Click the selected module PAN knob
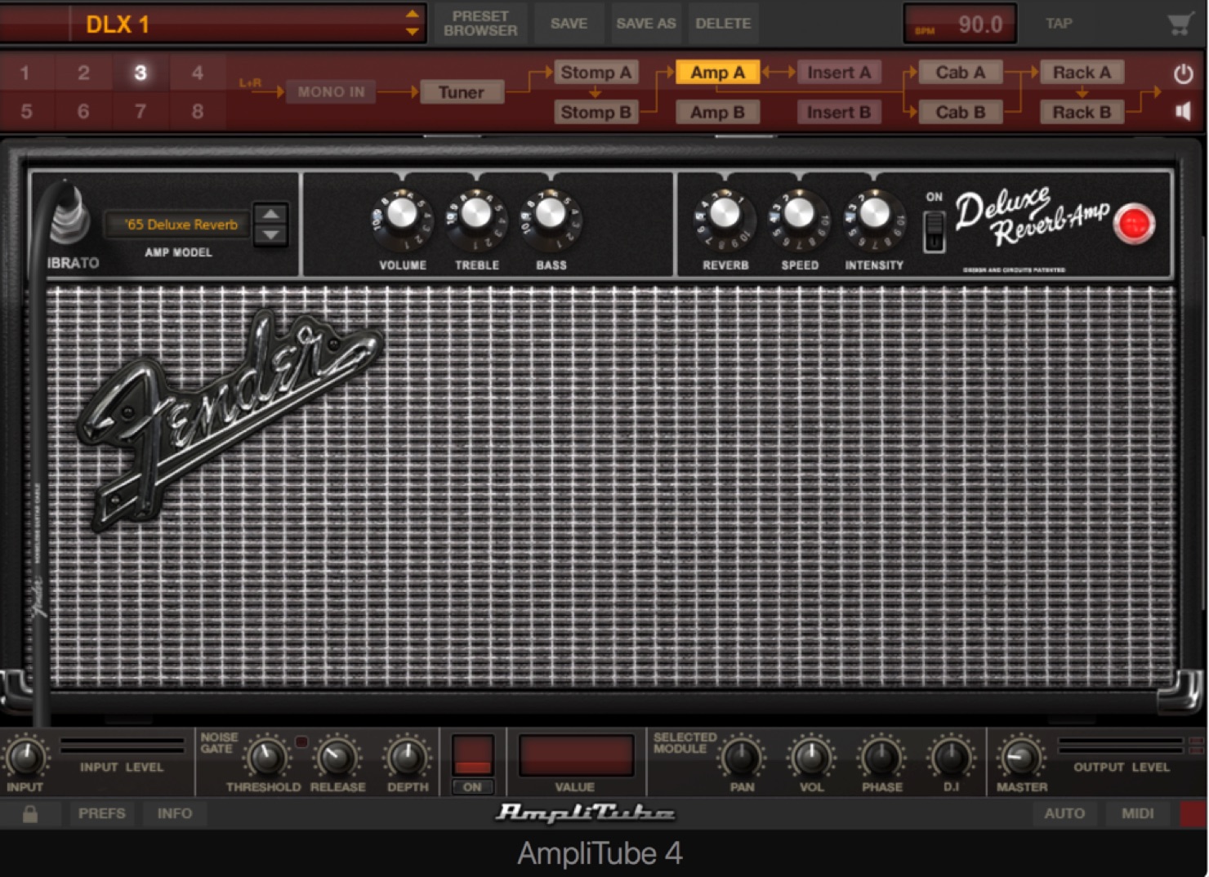This screenshot has height=877, width=1209. point(742,758)
